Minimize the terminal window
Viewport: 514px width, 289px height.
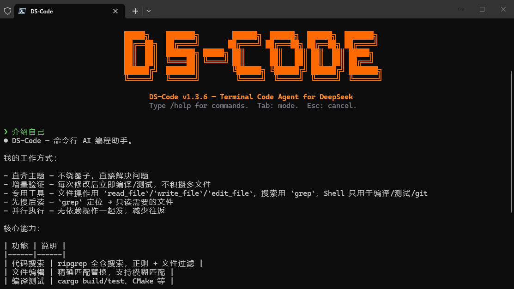[461, 9]
